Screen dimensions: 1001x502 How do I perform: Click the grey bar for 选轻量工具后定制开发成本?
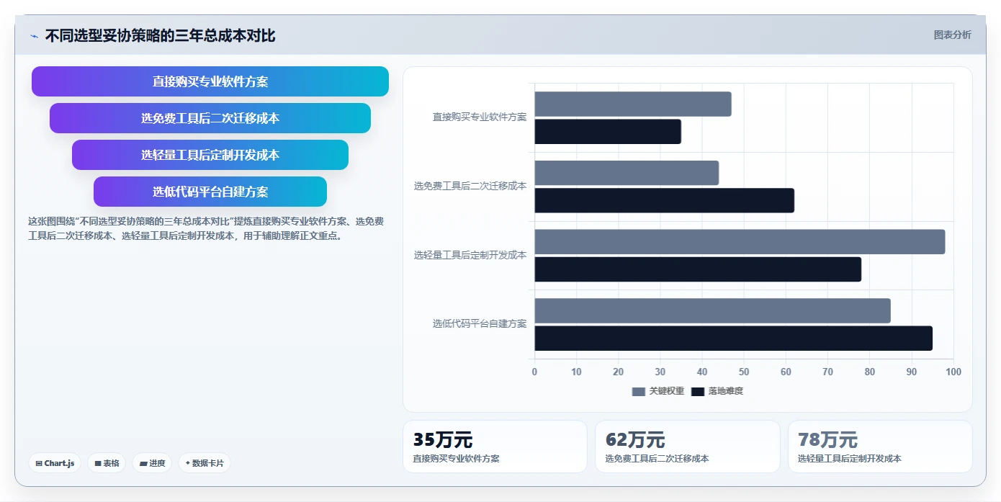coord(740,241)
